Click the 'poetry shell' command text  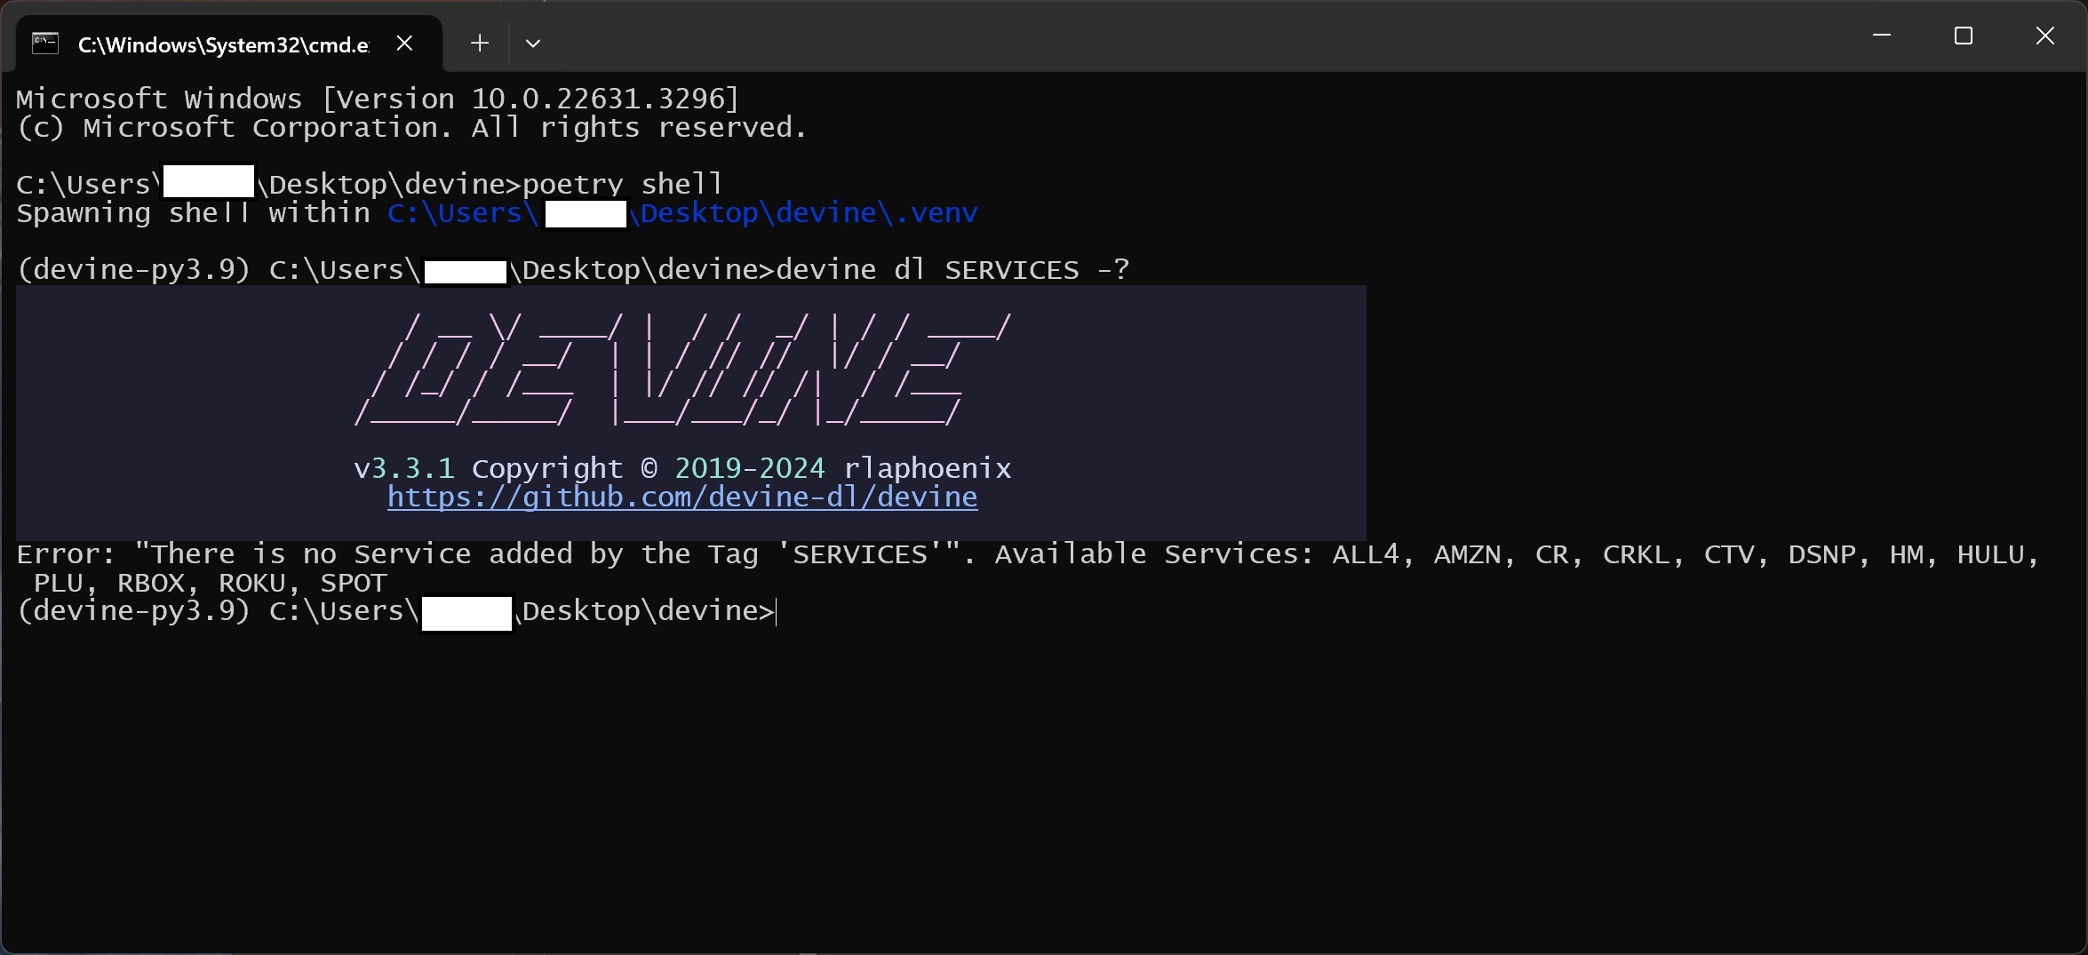[x=623, y=184]
